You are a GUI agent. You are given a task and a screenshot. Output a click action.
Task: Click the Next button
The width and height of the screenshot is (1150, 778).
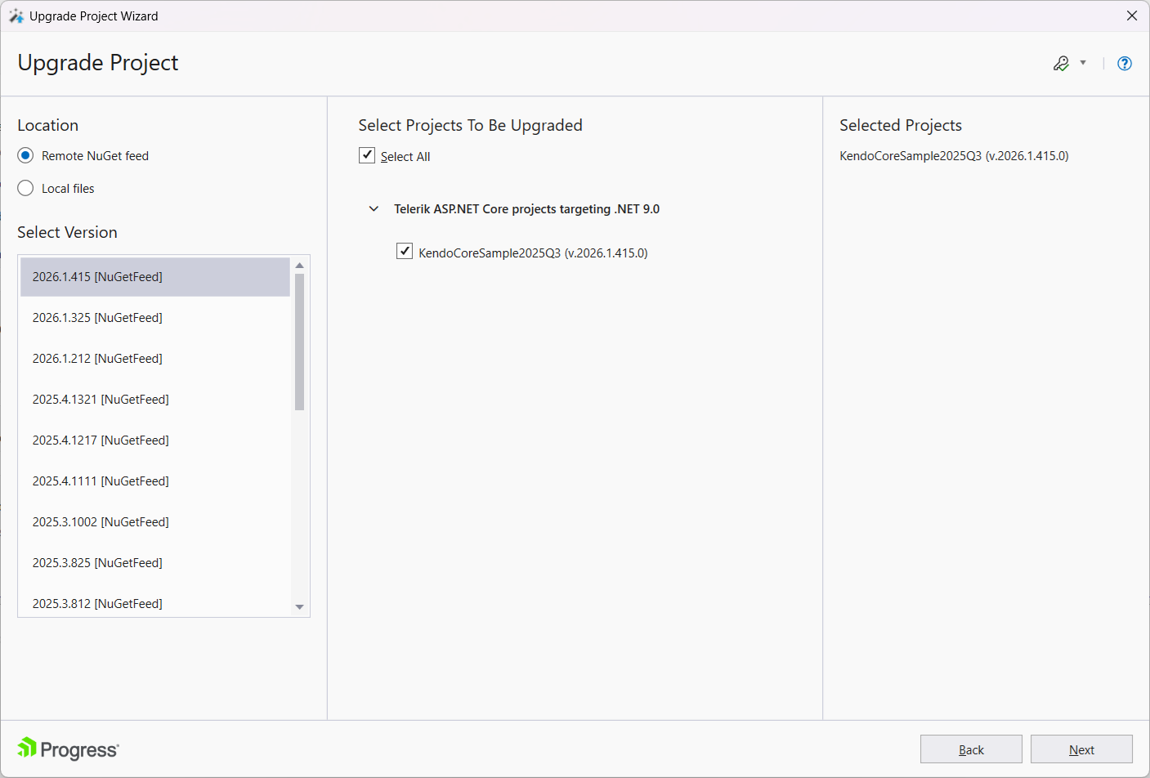tap(1081, 749)
